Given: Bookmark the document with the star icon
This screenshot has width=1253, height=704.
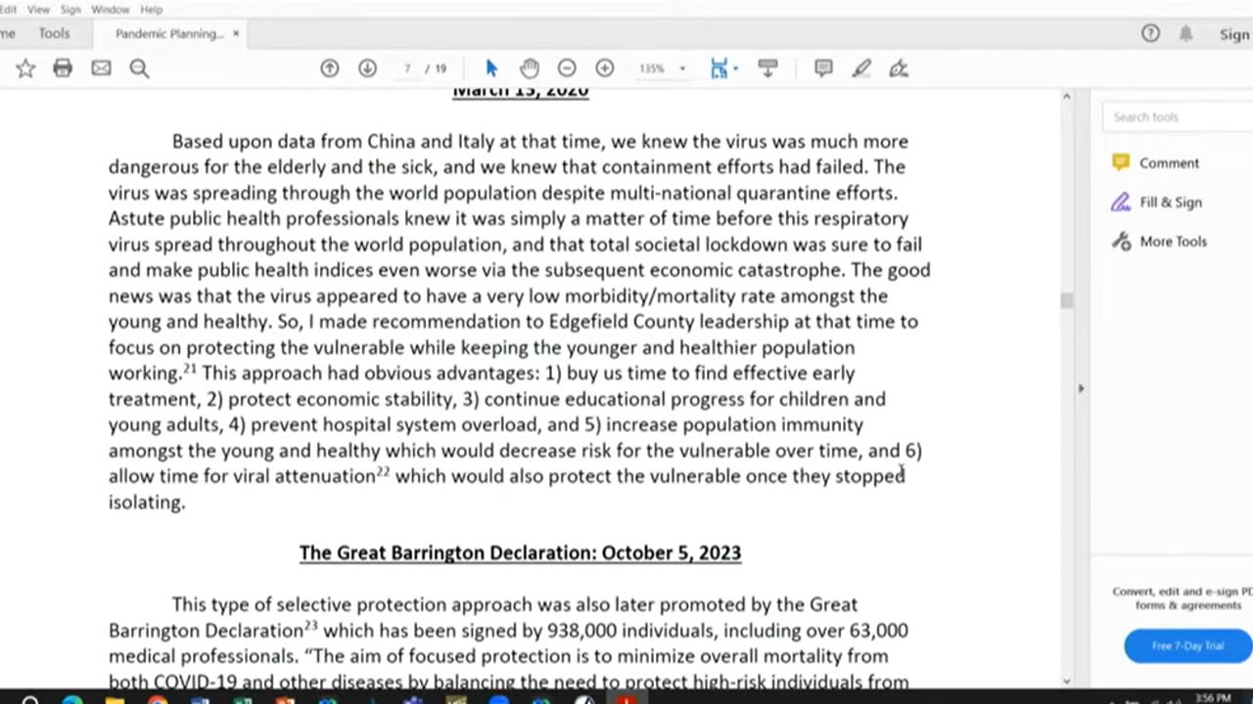Looking at the screenshot, I should [x=25, y=68].
